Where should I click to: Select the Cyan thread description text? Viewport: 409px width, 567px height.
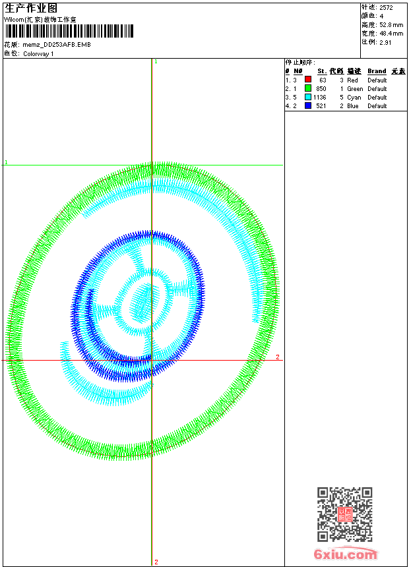click(353, 98)
